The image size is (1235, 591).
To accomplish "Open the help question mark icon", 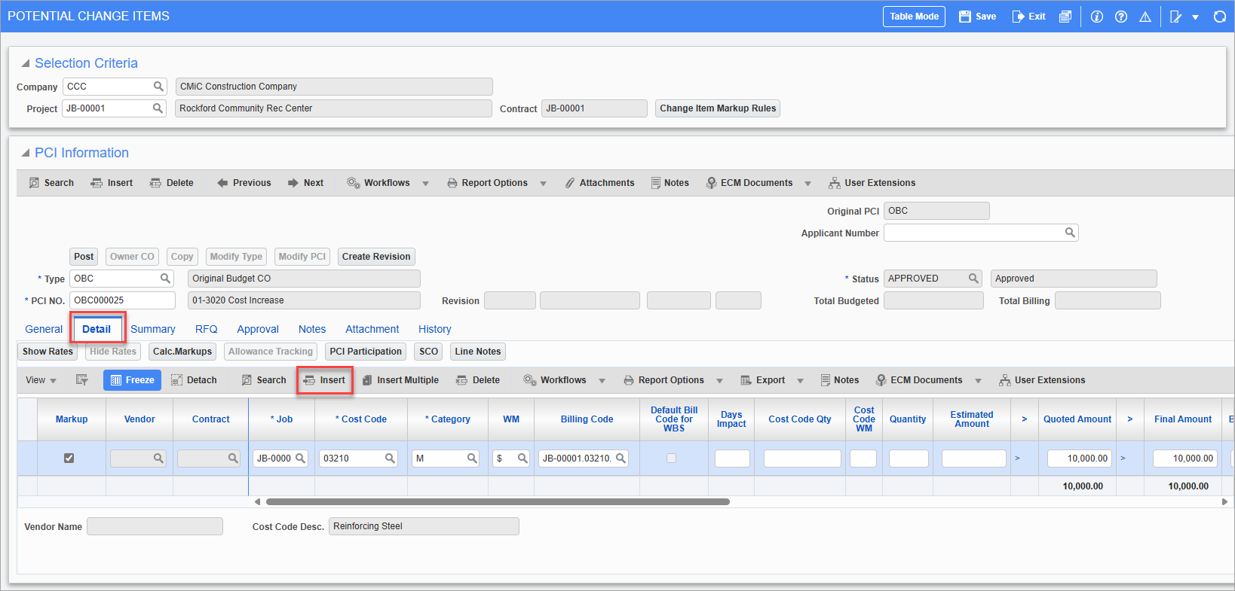I will tap(1121, 17).
